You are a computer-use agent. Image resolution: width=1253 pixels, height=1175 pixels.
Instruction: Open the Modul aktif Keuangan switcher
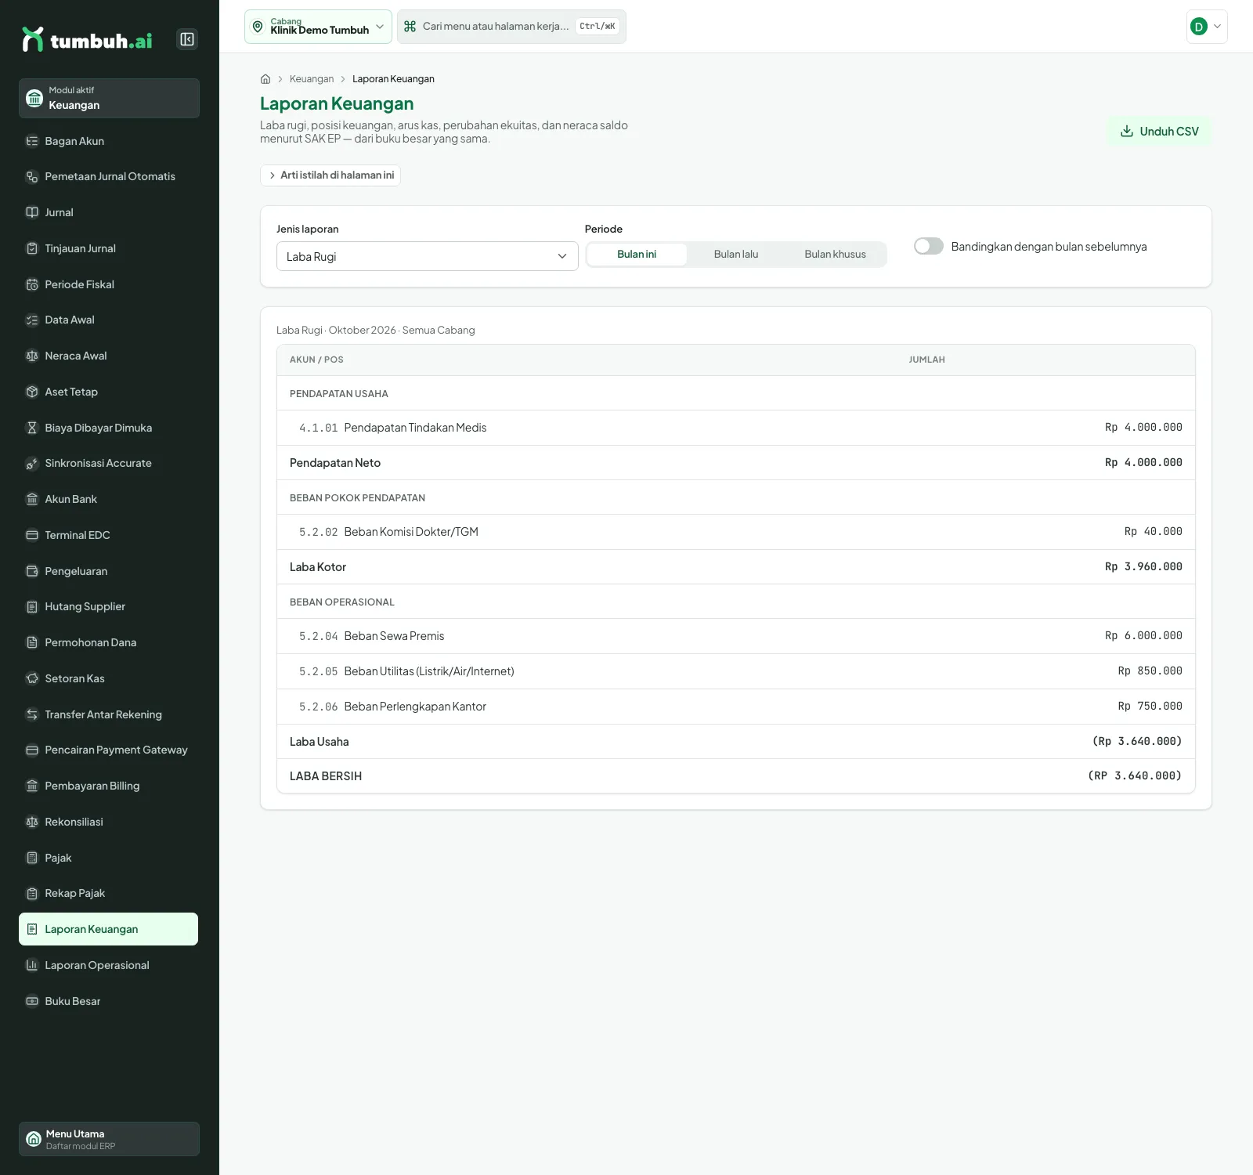point(109,98)
